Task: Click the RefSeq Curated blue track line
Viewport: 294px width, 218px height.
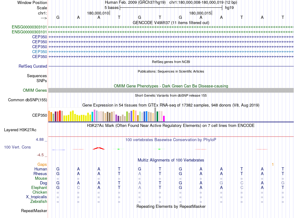Action: [x=171, y=66]
